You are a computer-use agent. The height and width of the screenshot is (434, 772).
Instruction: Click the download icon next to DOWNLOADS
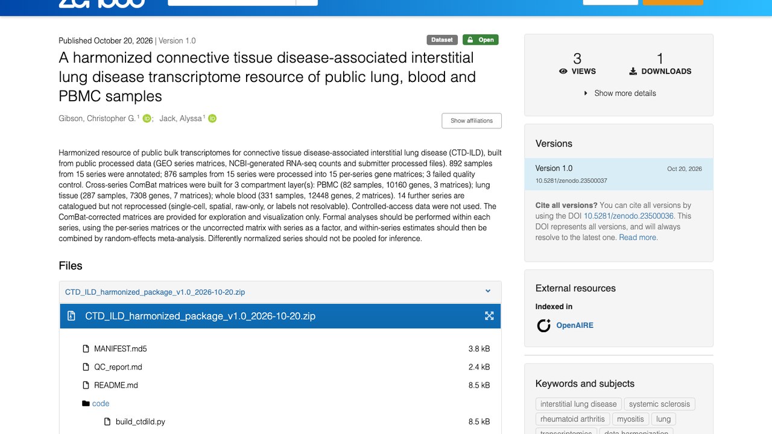click(x=633, y=71)
